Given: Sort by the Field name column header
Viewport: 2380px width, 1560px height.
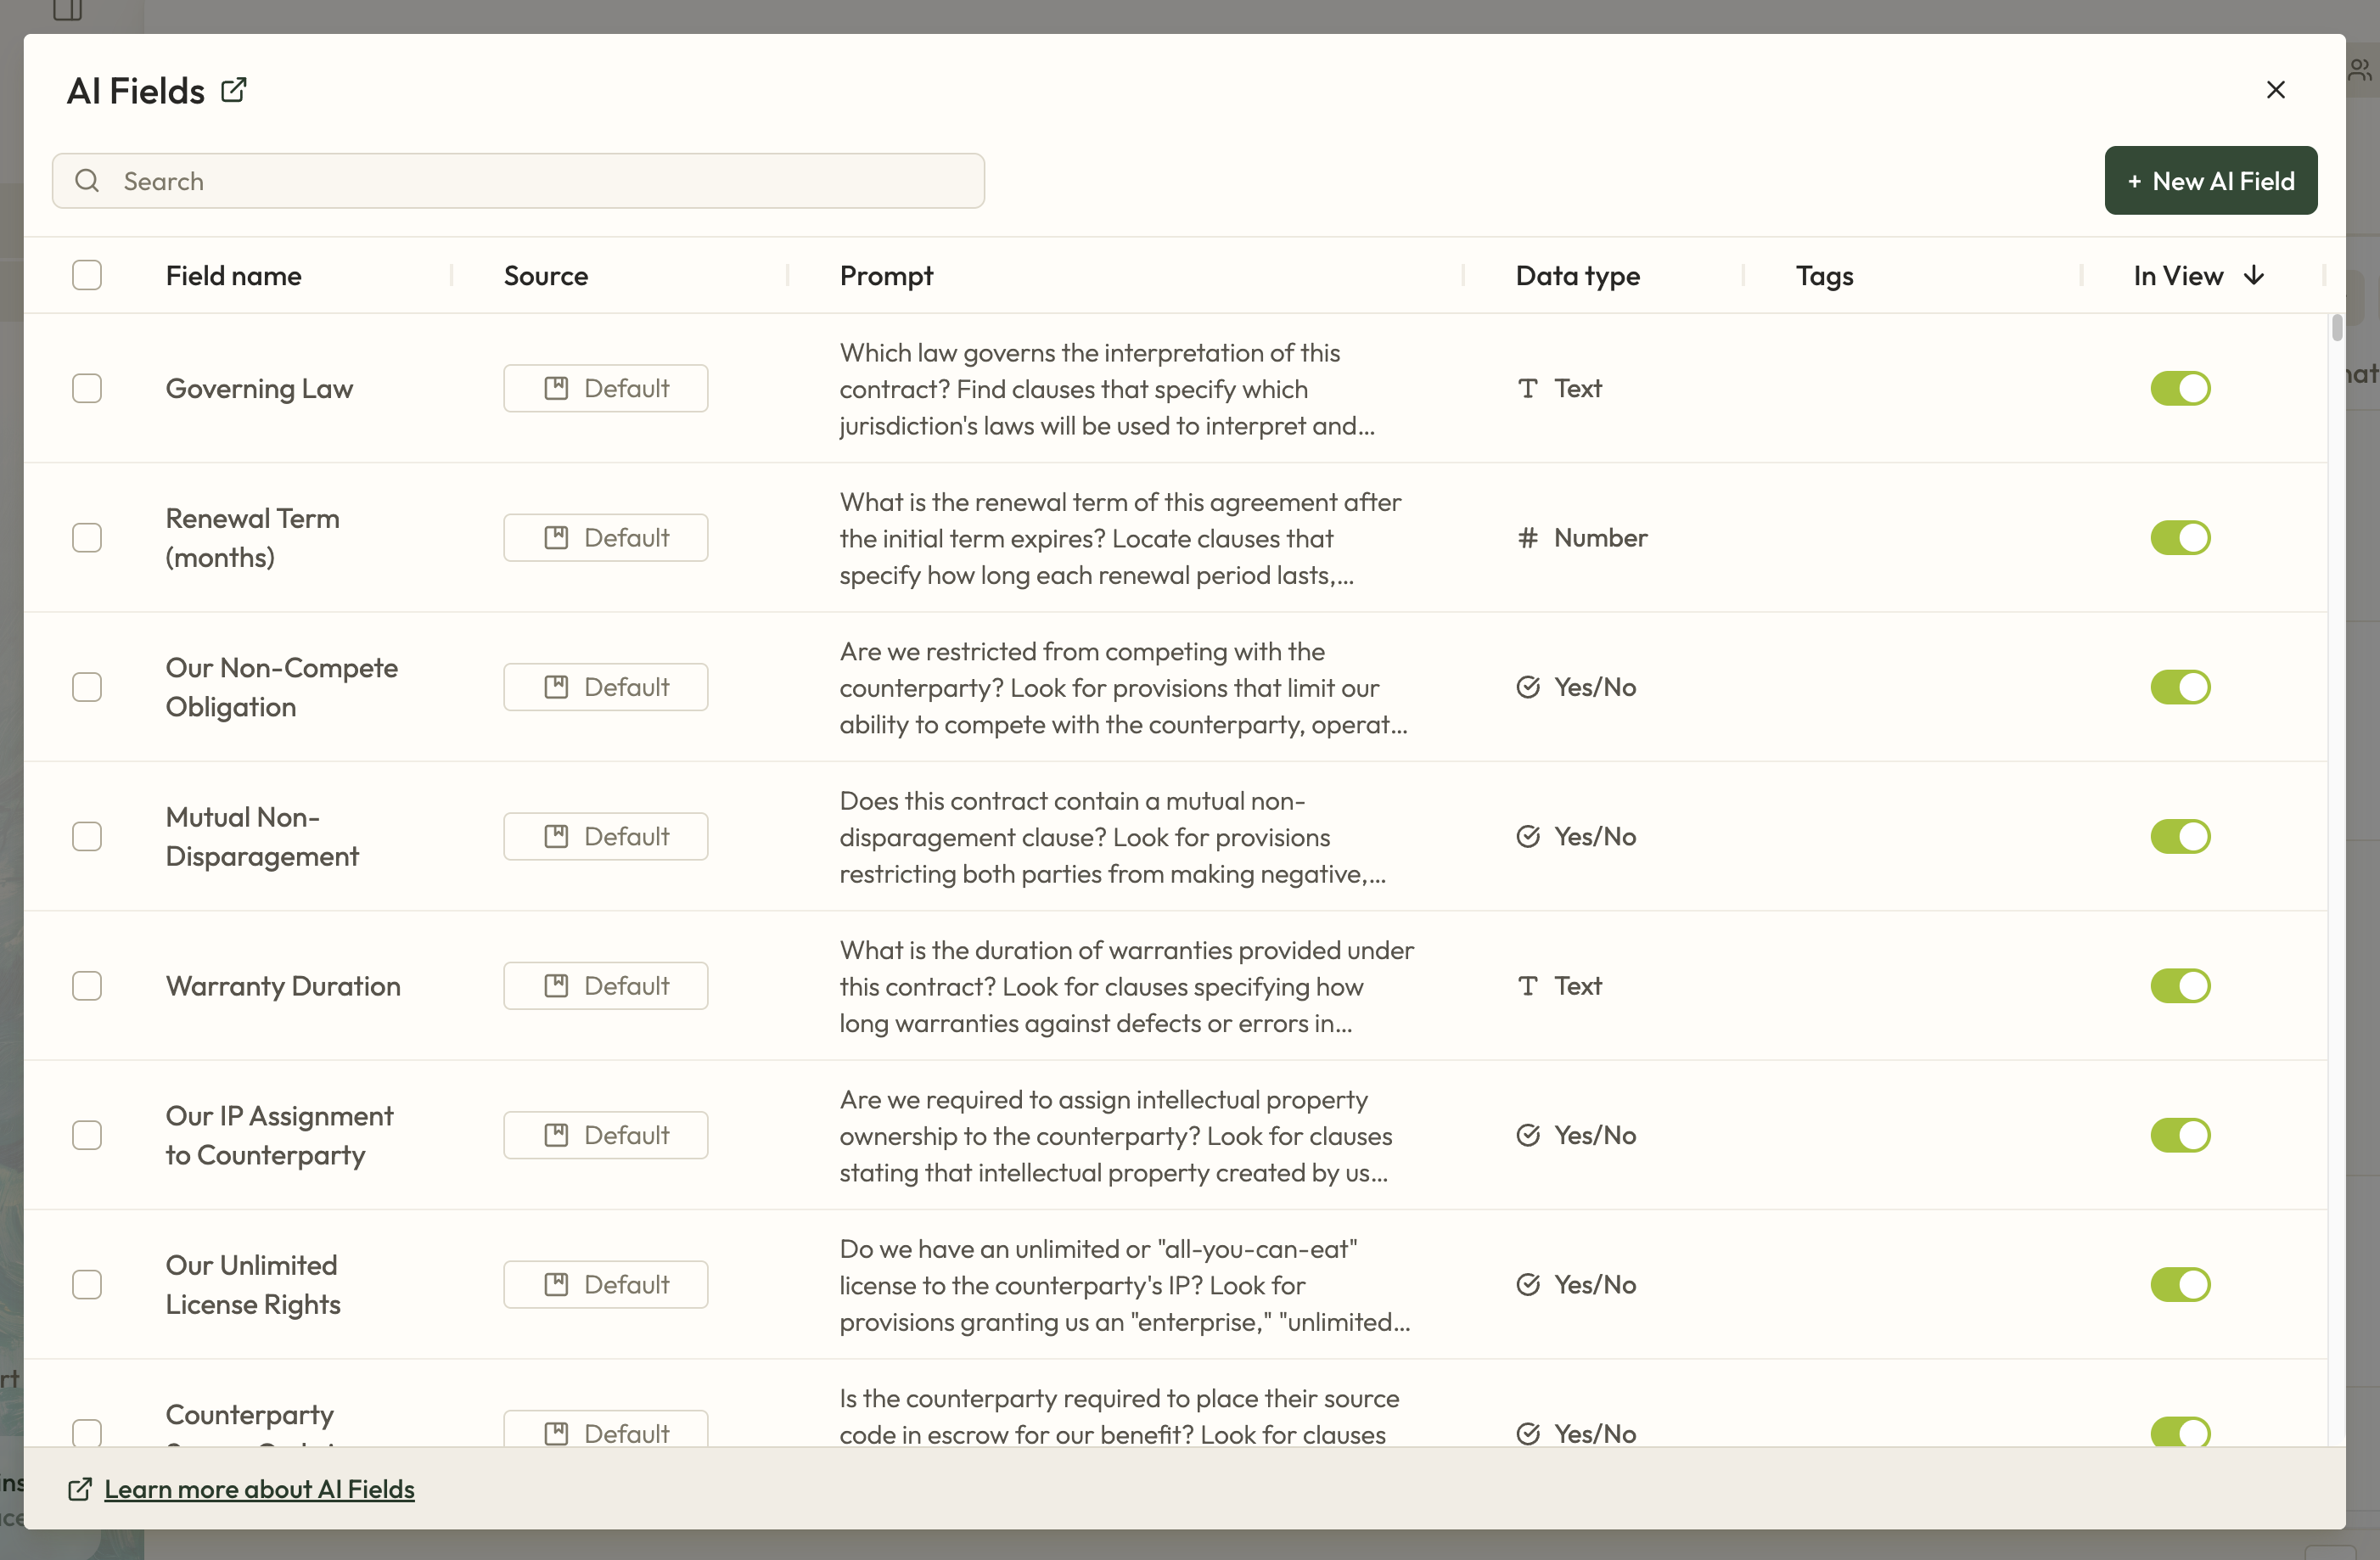Looking at the screenshot, I should coord(233,275).
